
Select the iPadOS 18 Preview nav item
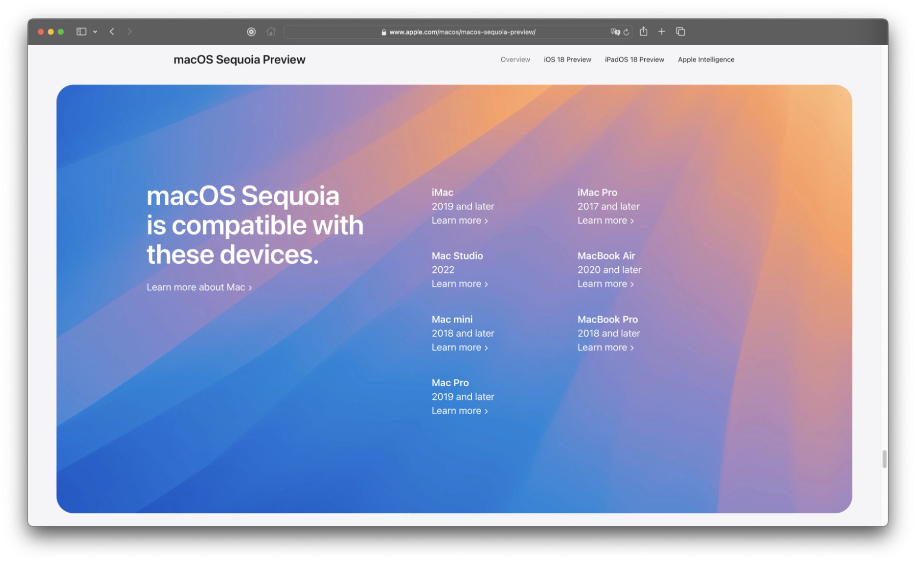pos(634,59)
